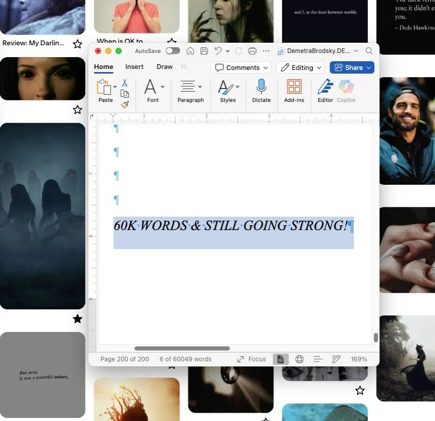Open the Run away quote thumbnail
The height and width of the screenshot is (421, 435).
43,375
